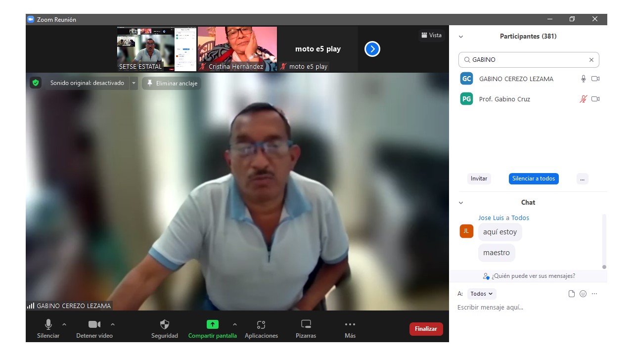The width and height of the screenshot is (633, 356).
Task: Click the green encryption shield icon
Action: pos(36,83)
